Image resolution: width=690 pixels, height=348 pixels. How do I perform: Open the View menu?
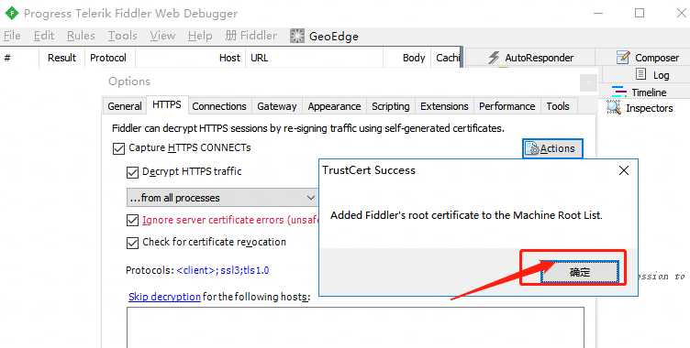click(x=162, y=36)
